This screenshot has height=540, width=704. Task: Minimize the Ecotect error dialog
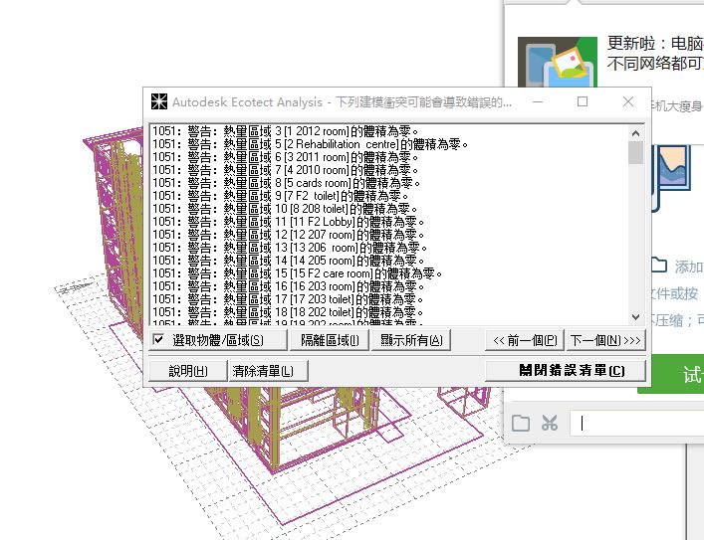point(538,101)
